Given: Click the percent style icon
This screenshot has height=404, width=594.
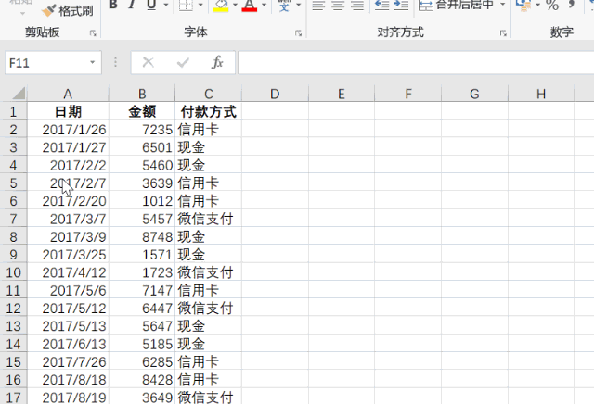Looking at the screenshot, I should [x=551, y=6].
